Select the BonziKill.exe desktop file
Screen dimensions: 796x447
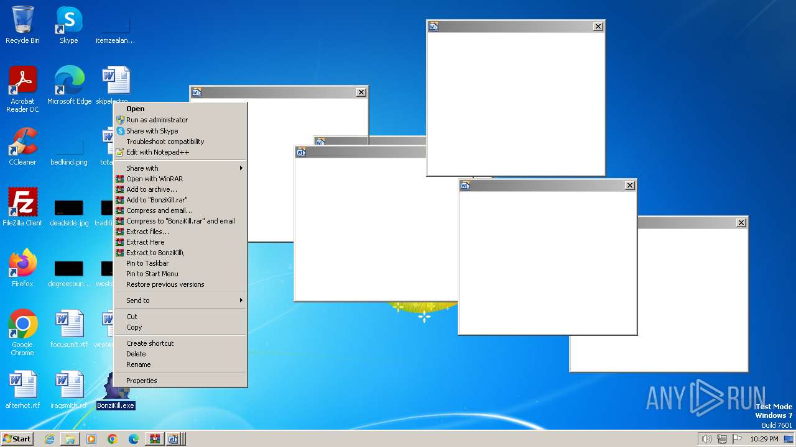pyautogui.click(x=116, y=391)
